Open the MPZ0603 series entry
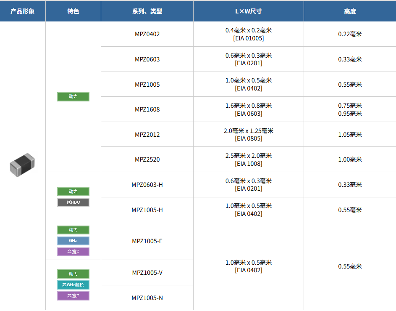The image size is (396, 311). click(147, 59)
